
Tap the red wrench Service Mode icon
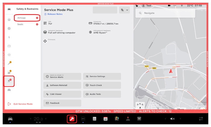click(x=72, y=119)
